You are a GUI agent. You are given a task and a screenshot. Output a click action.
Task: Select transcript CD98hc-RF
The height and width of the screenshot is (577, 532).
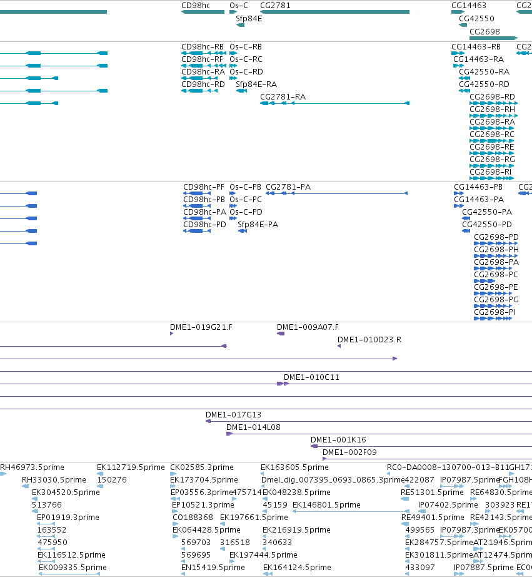click(202, 59)
